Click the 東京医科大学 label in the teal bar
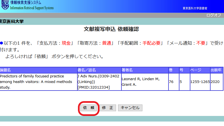 click(12, 22)
